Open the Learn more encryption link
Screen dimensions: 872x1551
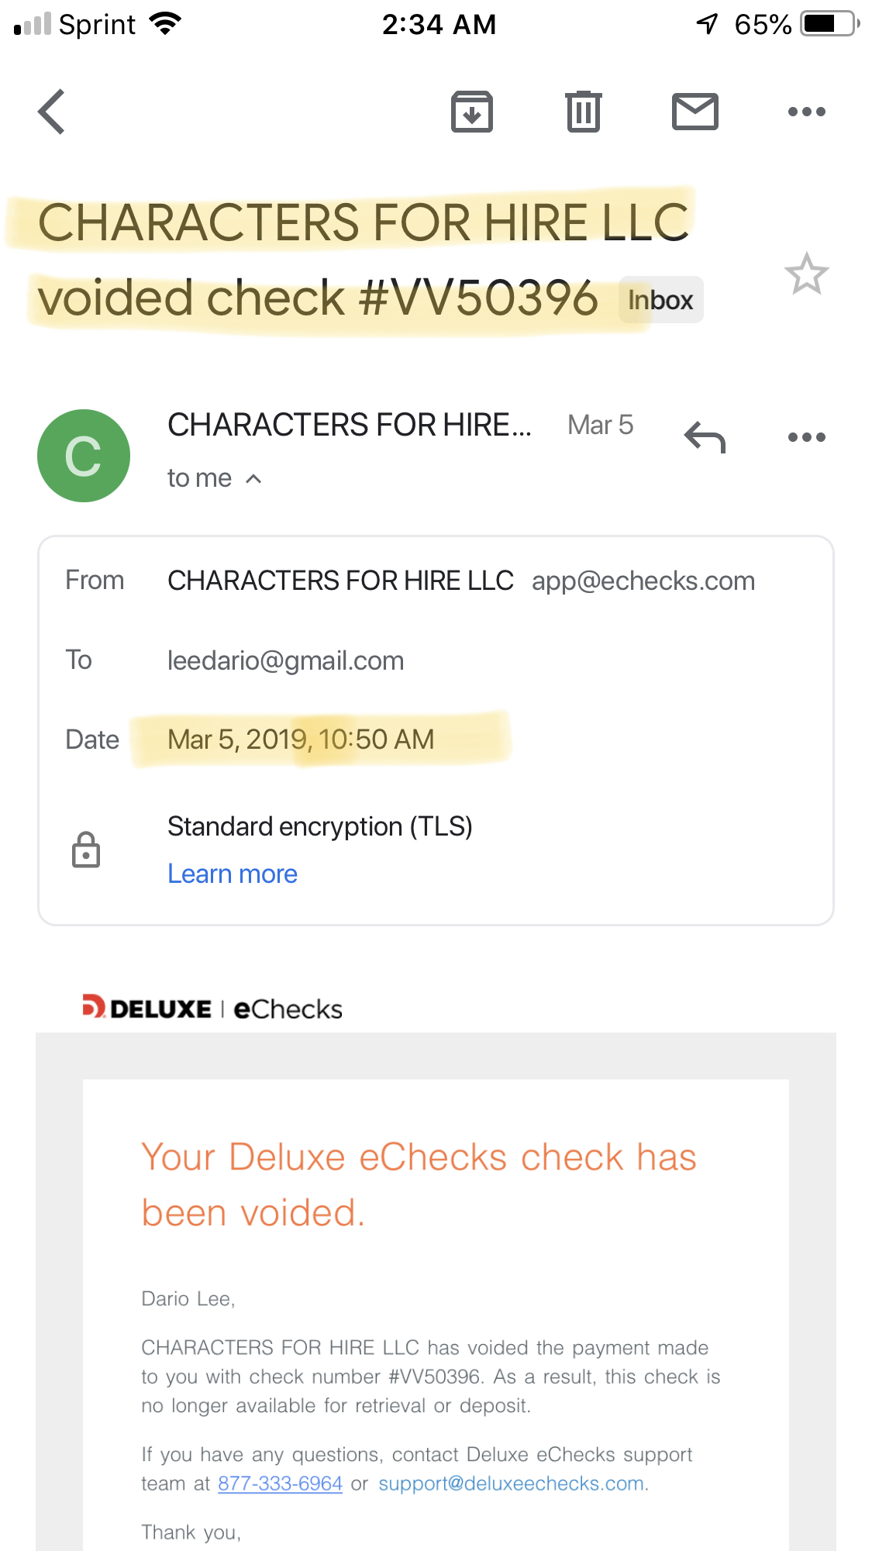(233, 874)
